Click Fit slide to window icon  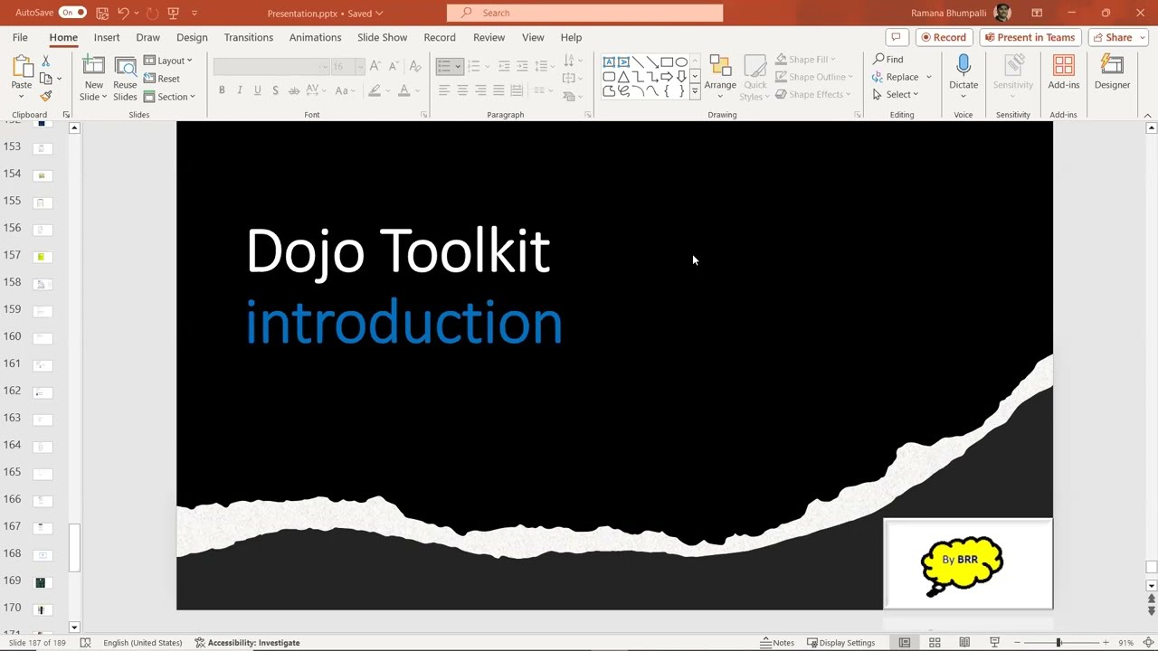pos(1148,643)
